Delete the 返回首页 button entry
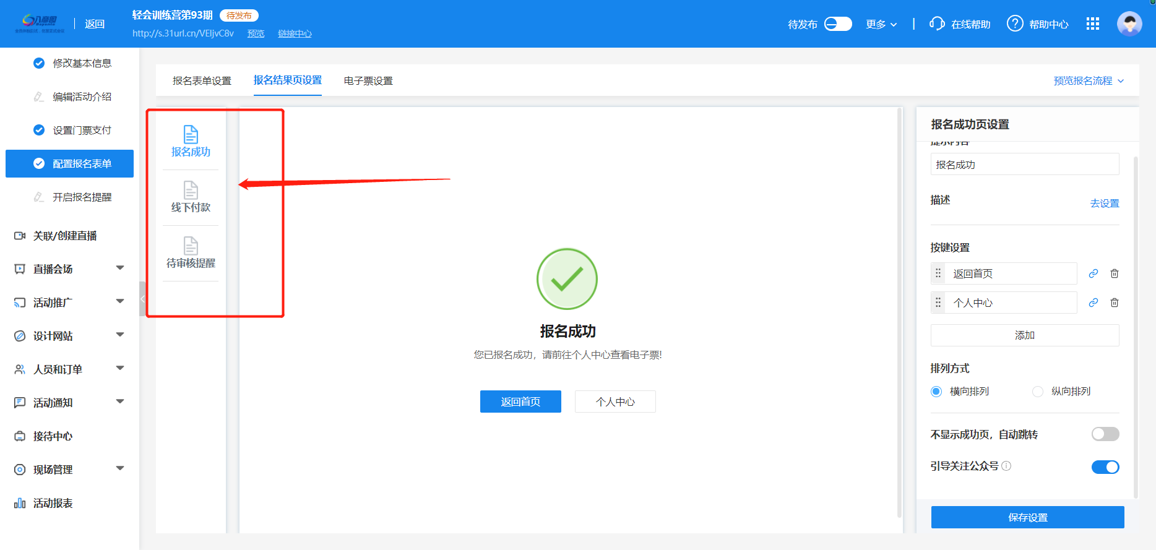 [x=1115, y=273]
